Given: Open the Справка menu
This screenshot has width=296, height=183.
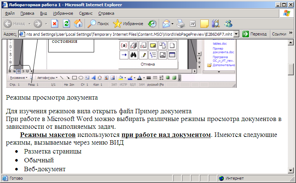Looking at the screenshot, I should (106, 13).
